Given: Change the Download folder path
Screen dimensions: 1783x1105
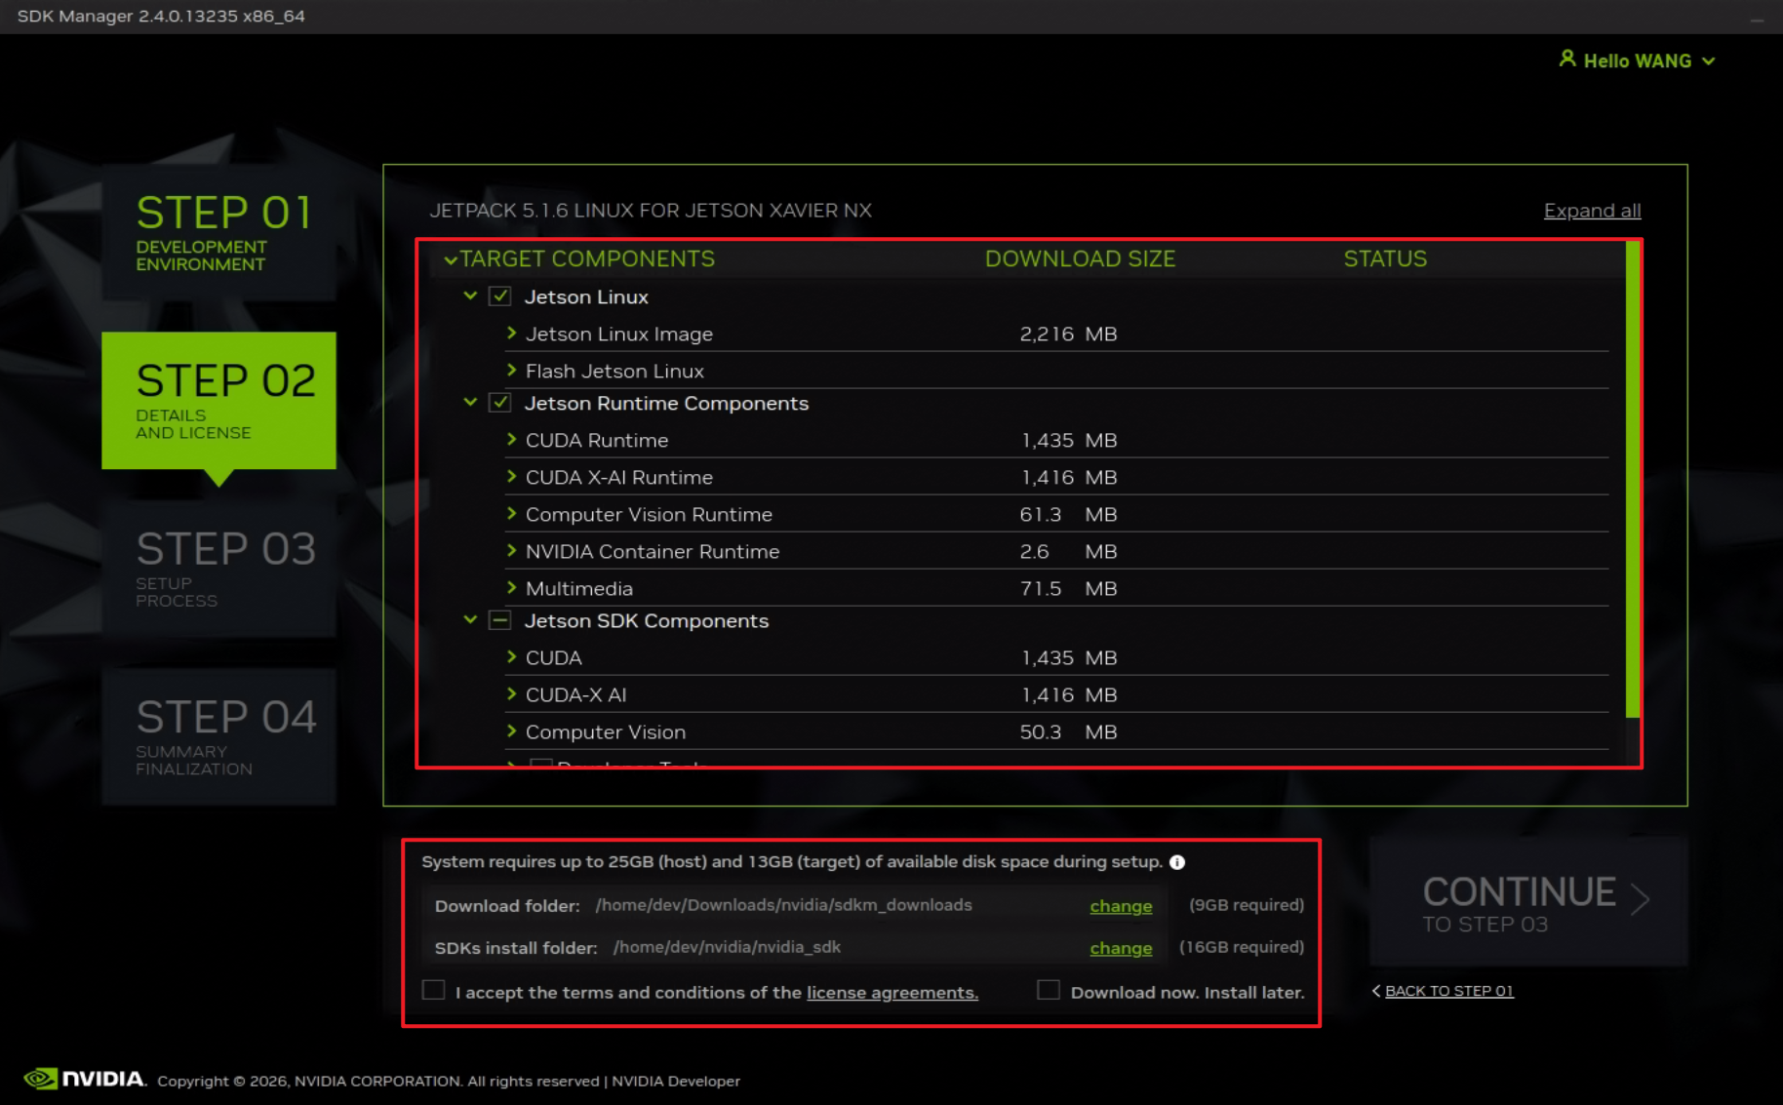Looking at the screenshot, I should (1121, 906).
